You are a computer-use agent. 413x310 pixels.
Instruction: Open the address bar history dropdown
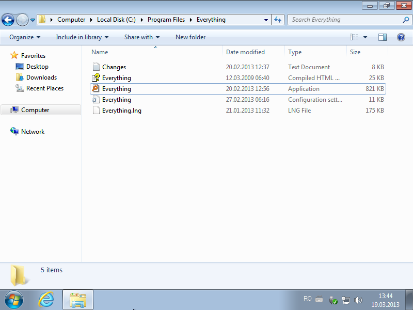click(266, 20)
